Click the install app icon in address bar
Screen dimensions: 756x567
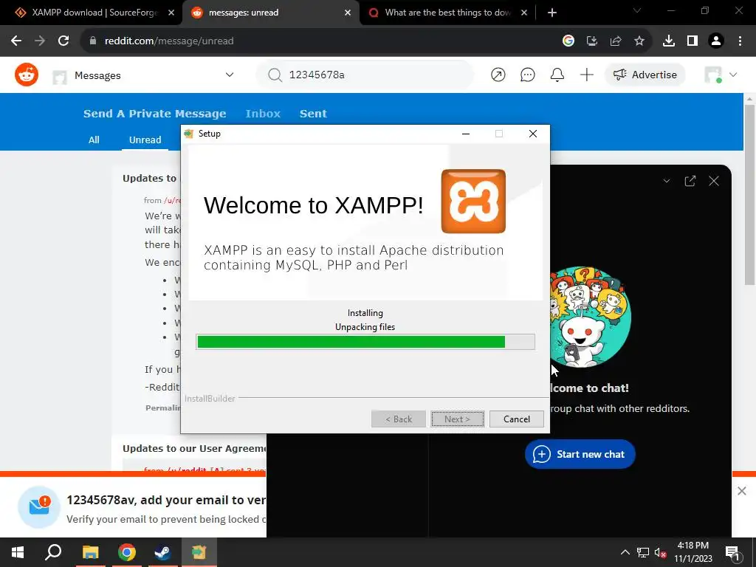pos(592,41)
